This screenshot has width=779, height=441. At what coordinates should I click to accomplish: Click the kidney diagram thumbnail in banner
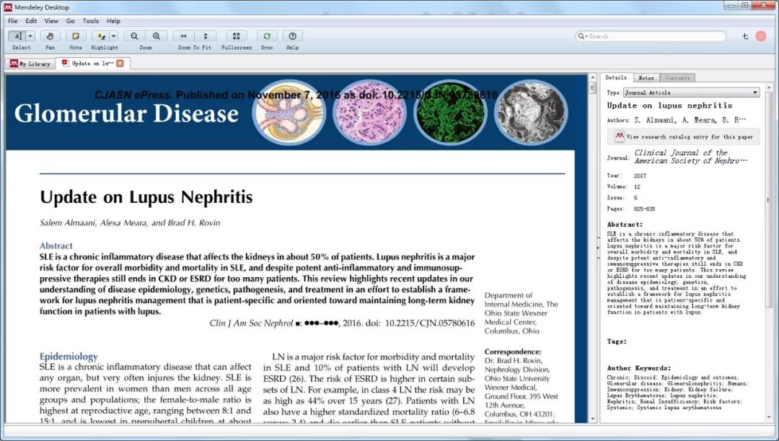289,113
